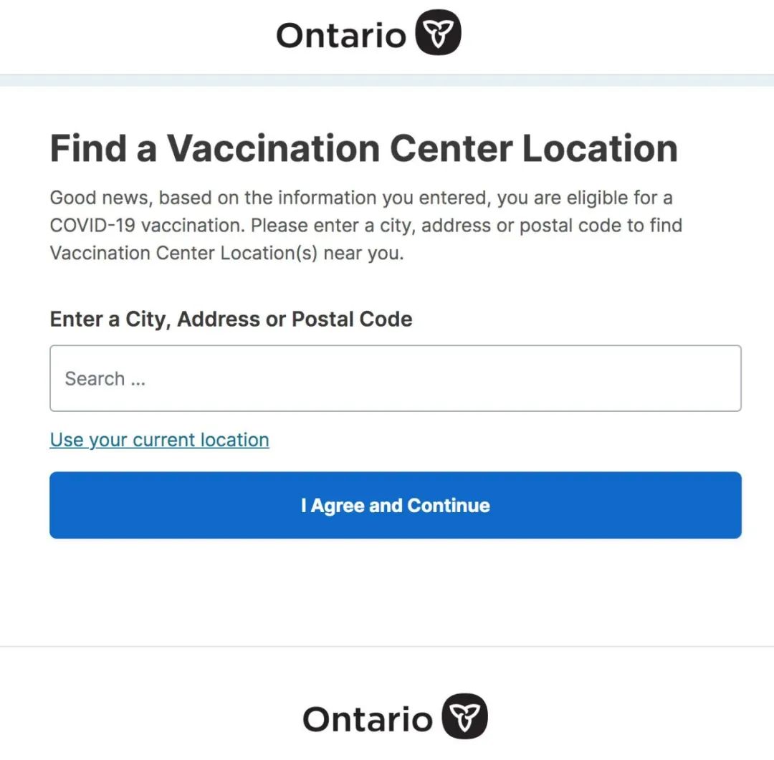Click the thin divider line above the footer
Screen dimensions: 774x760
coord(387,646)
